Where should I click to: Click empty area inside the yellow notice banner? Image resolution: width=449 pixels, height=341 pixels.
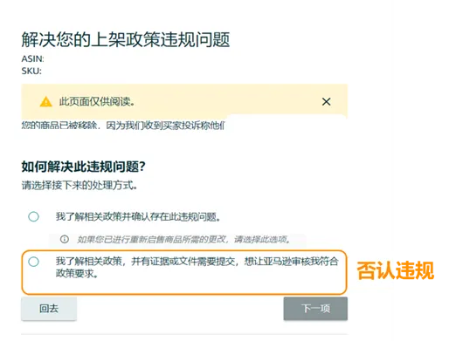(227, 101)
